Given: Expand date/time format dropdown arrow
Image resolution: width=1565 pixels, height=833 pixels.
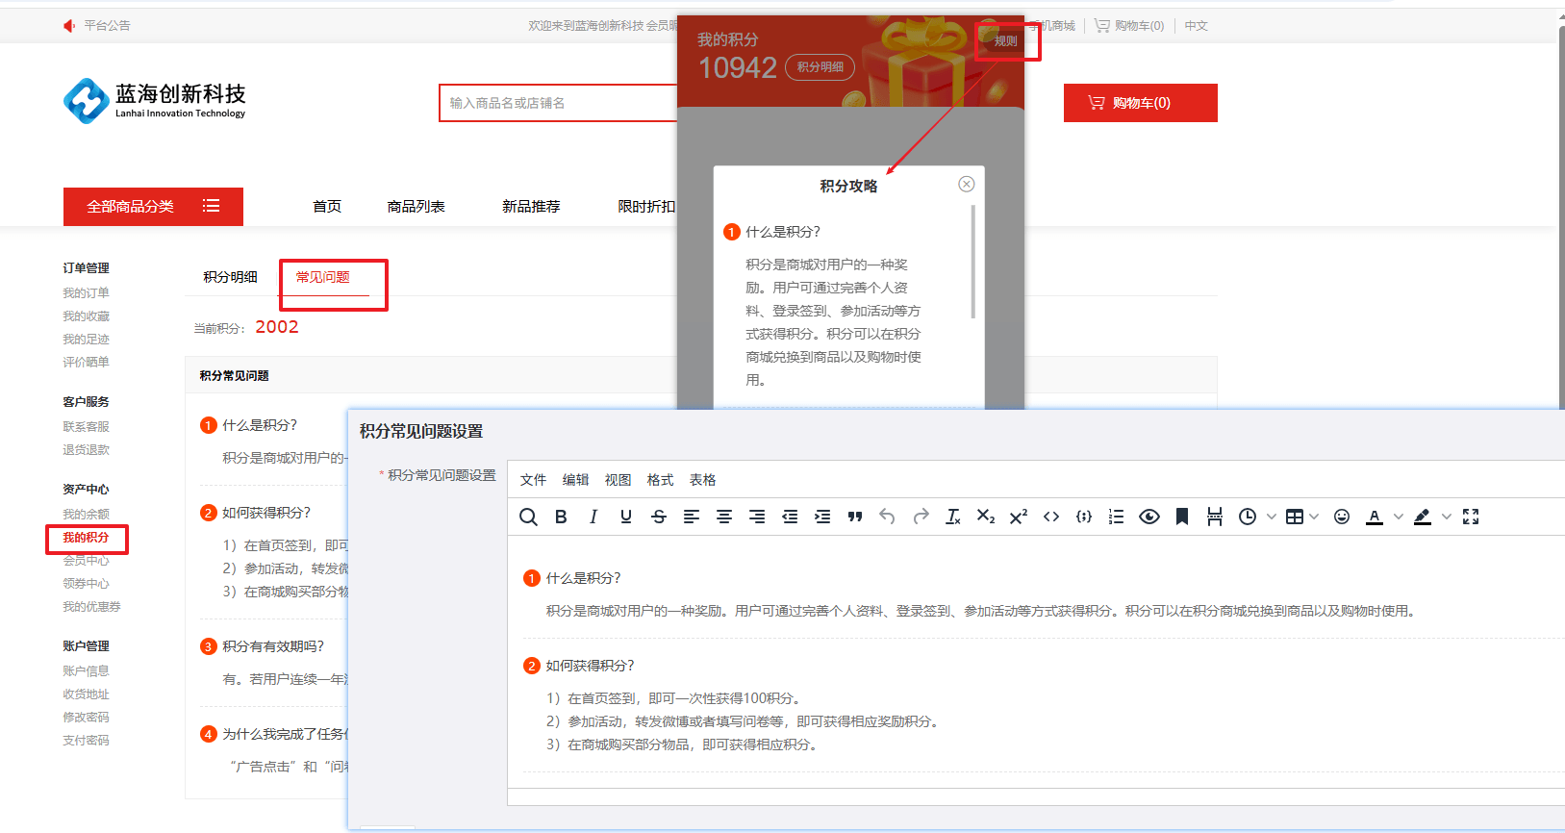Looking at the screenshot, I should point(1272,517).
